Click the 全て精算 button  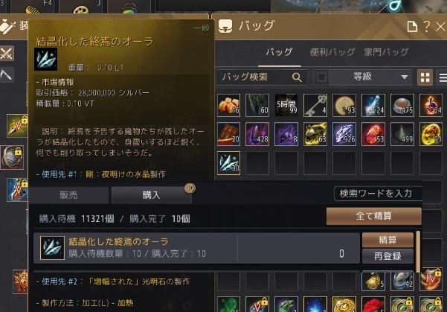pyautogui.click(x=373, y=216)
